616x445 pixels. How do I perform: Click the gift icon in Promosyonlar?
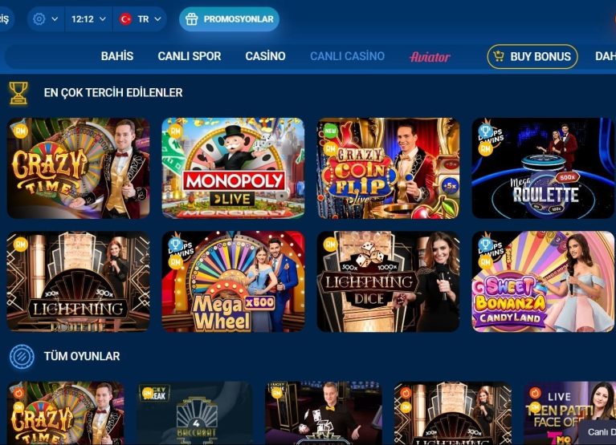(192, 18)
